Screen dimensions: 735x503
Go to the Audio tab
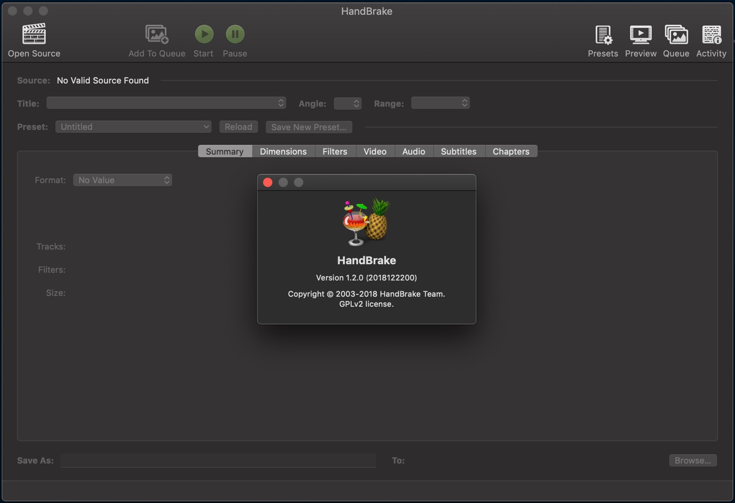coord(414,151)
